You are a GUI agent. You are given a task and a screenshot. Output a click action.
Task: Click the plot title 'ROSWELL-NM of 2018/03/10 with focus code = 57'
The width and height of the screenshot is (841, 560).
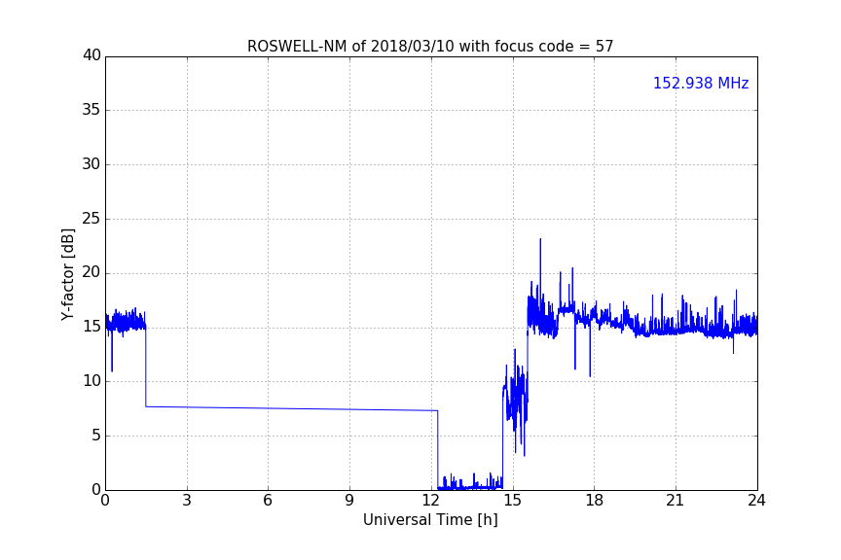pos(430,47)
